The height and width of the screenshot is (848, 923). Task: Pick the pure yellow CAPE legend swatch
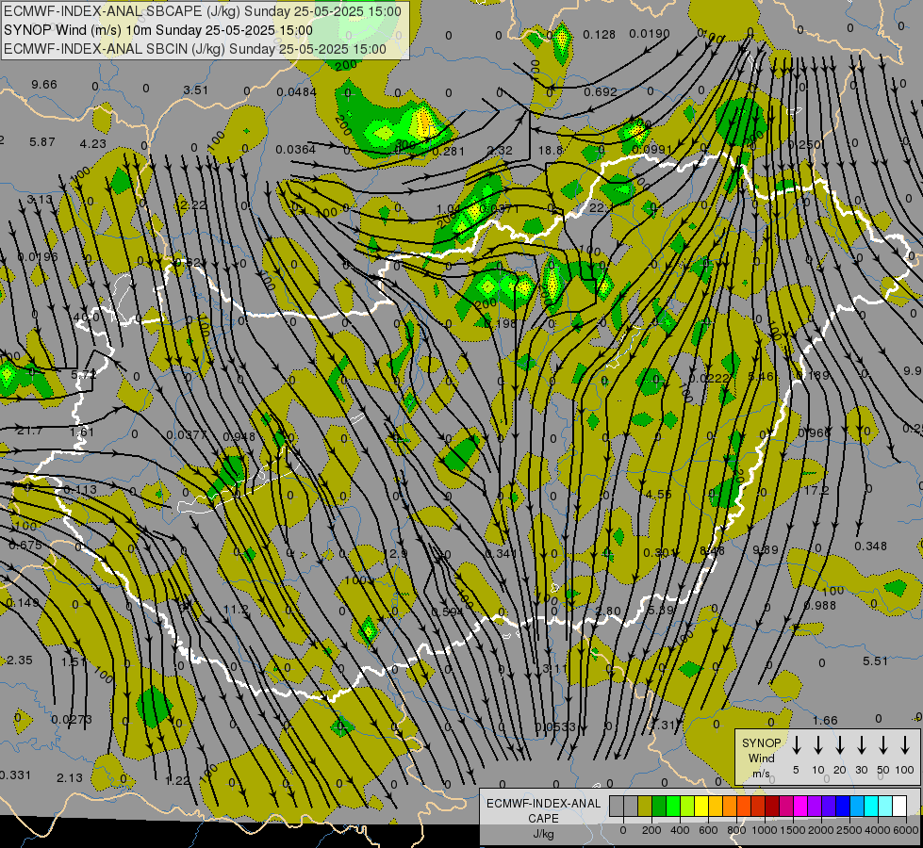[x=701, y=806]
